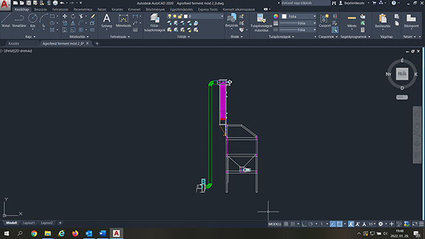Expand the Módosítás panel dropdown
425x239 pixels.
tap(79, 37)
